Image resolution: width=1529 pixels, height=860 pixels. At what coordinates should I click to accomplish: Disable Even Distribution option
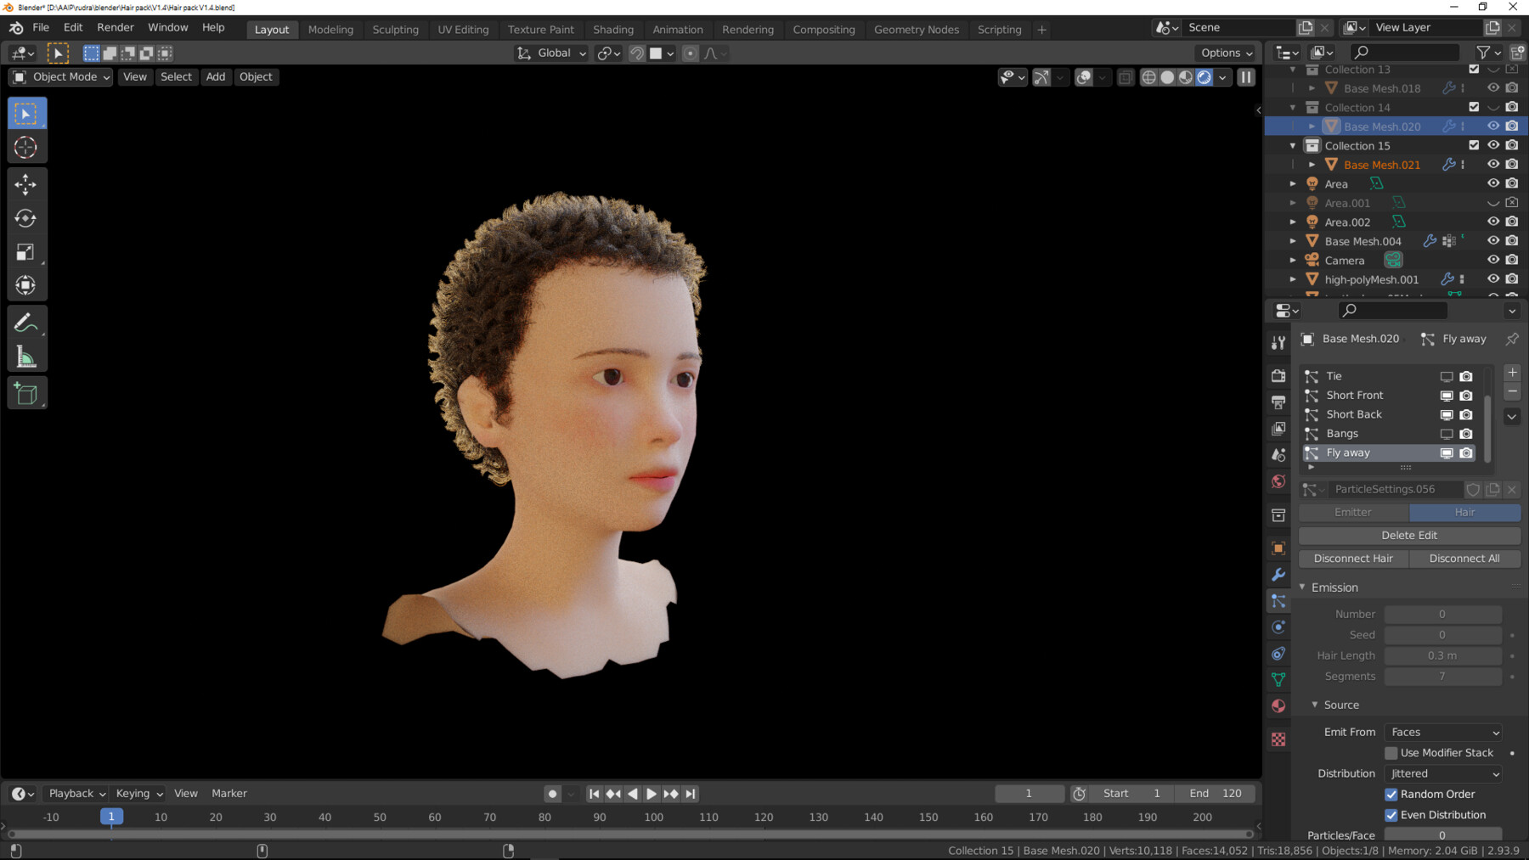pyautogui.click(x=1391, y=814)
